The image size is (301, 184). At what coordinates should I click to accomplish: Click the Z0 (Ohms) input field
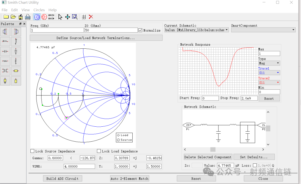coord(111,30)
